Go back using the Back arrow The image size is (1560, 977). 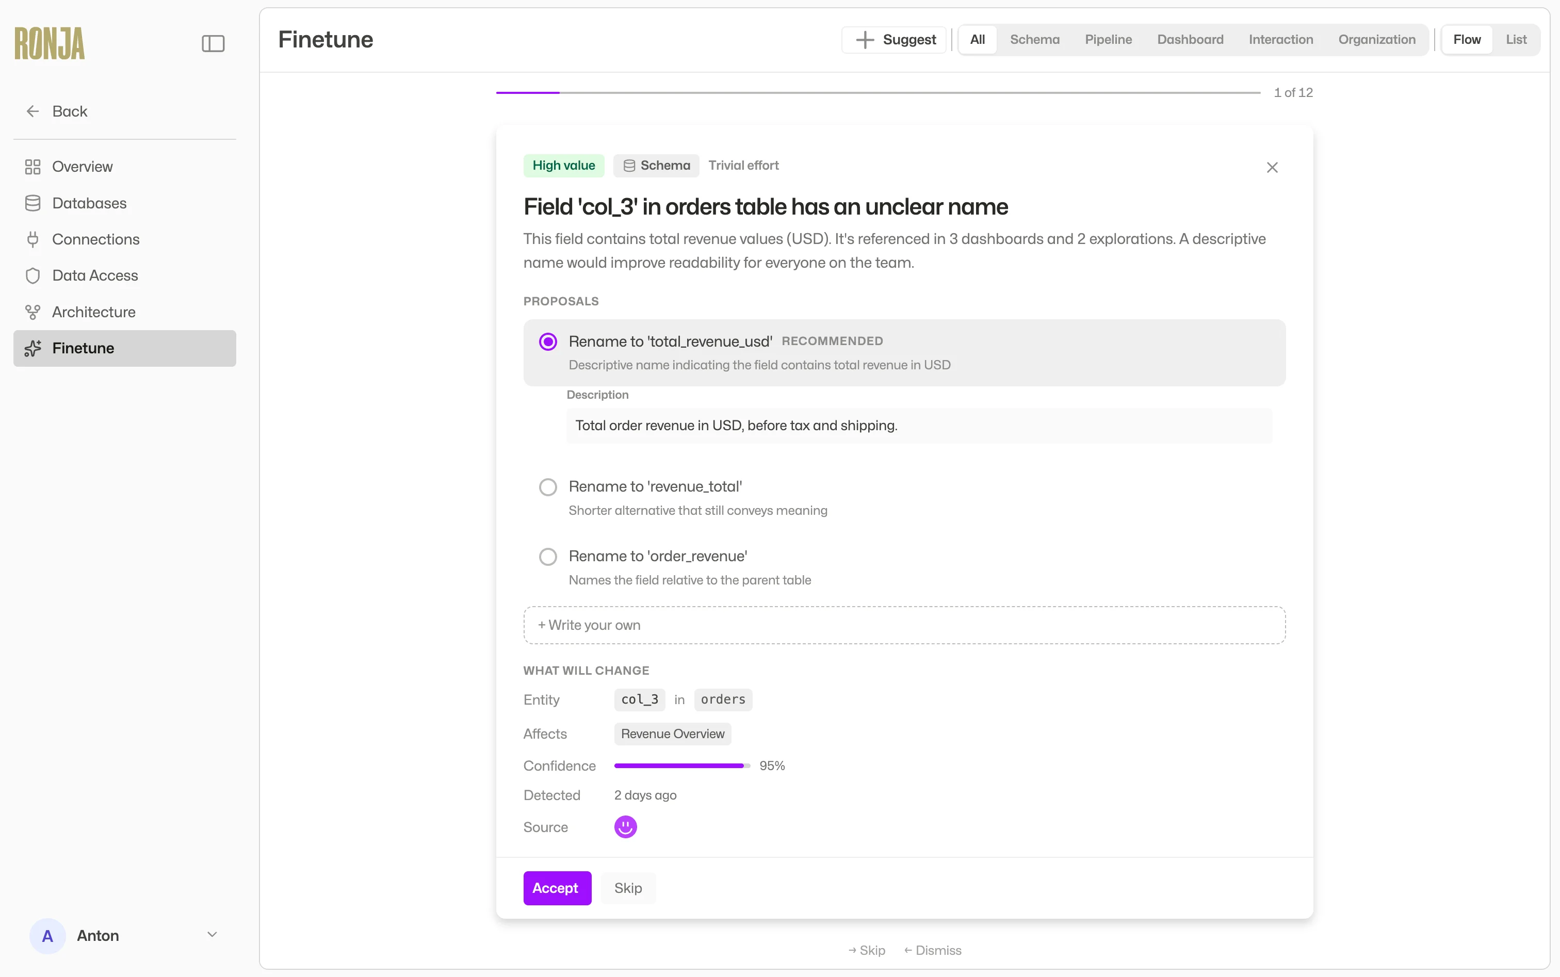click(32, 110)
